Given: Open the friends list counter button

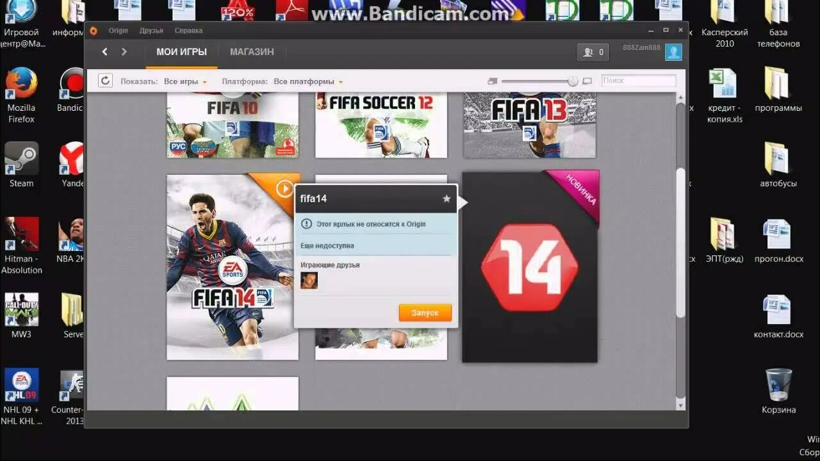Looking at the screenshot, I should (593, 53).
